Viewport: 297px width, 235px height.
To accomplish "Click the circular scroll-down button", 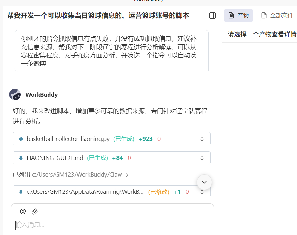I will (x=204, y=182).
